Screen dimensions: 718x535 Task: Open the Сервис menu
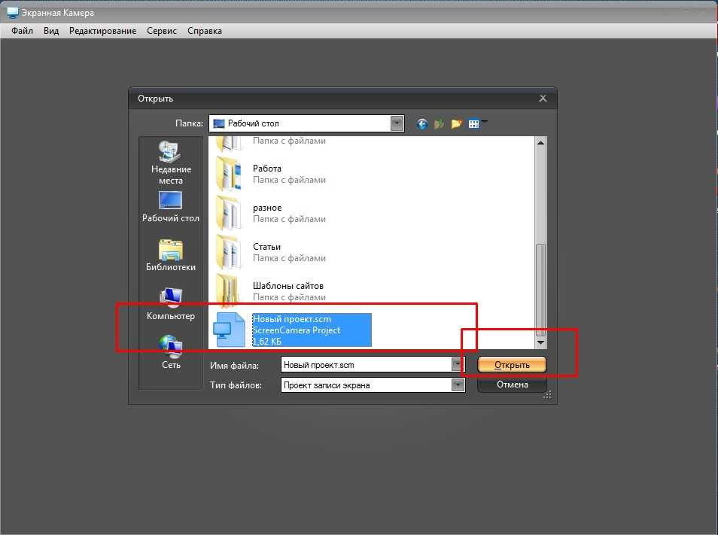click(162, 31)
